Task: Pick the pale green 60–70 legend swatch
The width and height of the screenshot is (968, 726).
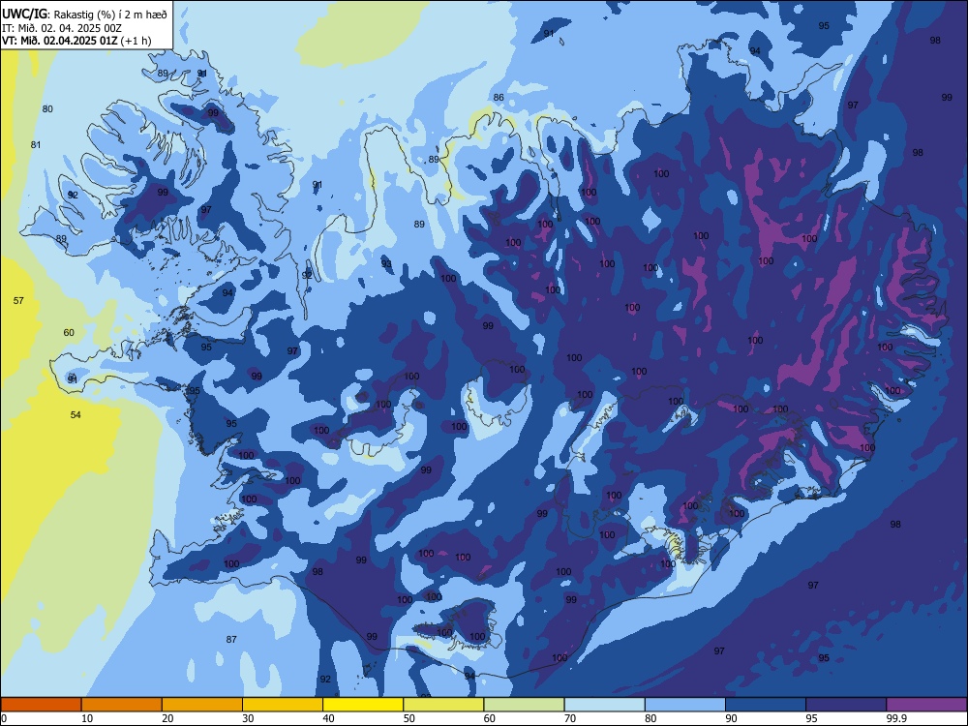Action: tap(524, 705)
